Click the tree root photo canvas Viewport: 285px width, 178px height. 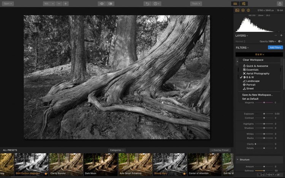pyautogui.click(x=117, y=77)
